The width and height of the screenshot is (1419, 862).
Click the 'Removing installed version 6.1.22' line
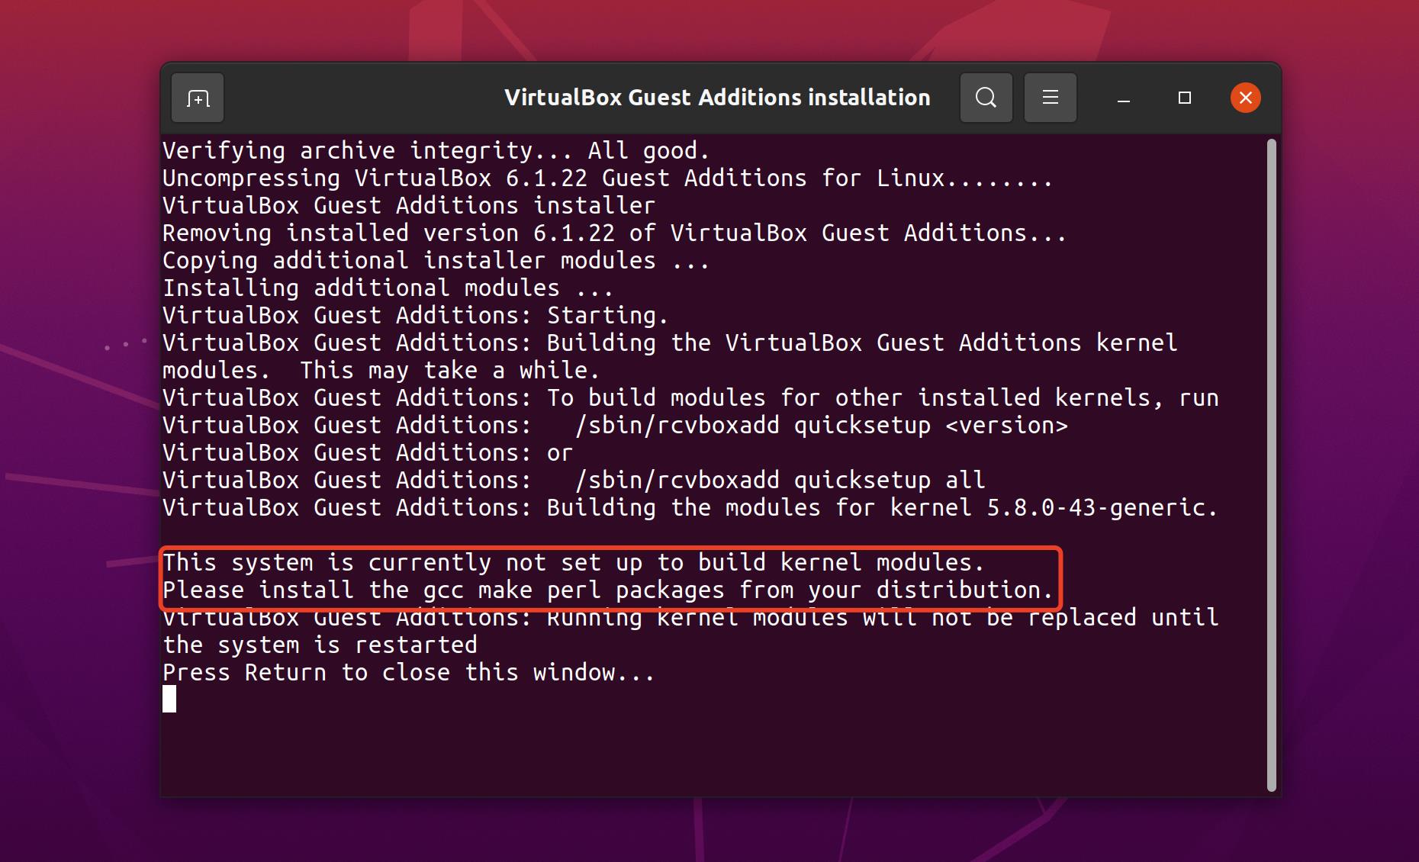click(x=614, y=233)
